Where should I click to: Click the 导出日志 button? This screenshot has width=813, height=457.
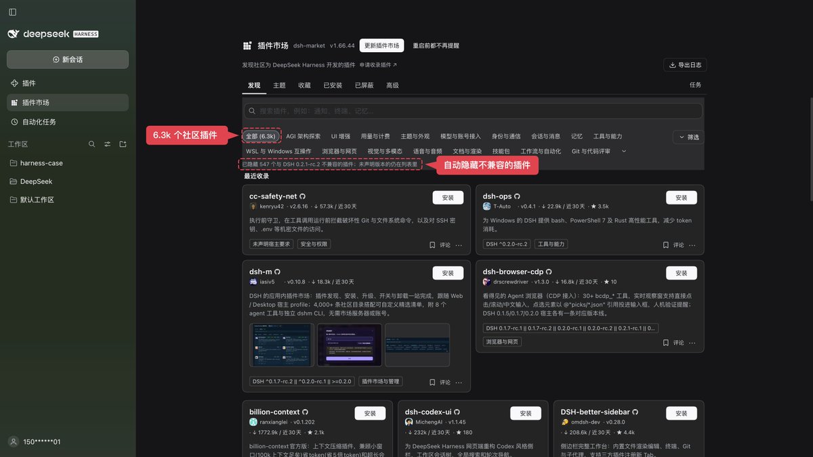(685, 65)
